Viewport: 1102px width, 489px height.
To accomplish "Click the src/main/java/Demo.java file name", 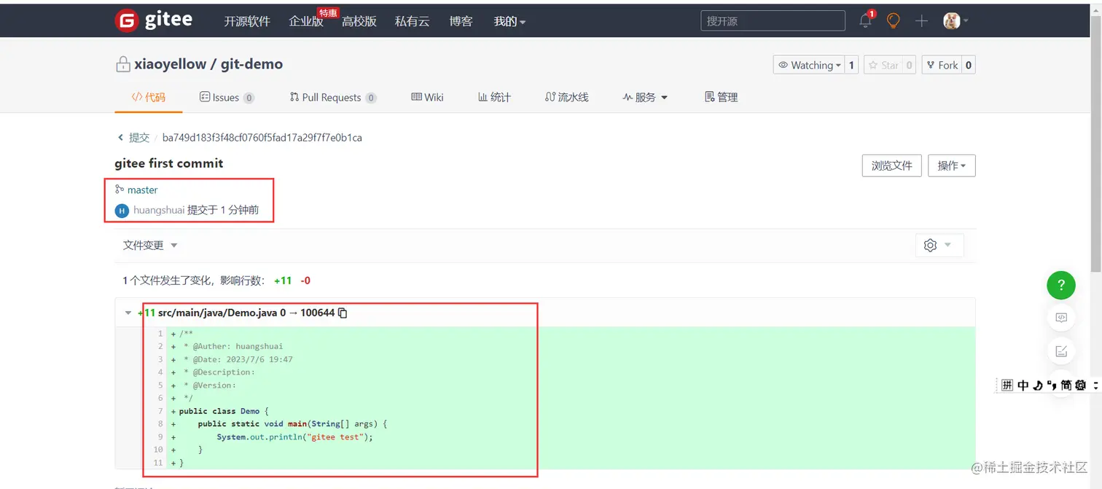I will (217, 313).
